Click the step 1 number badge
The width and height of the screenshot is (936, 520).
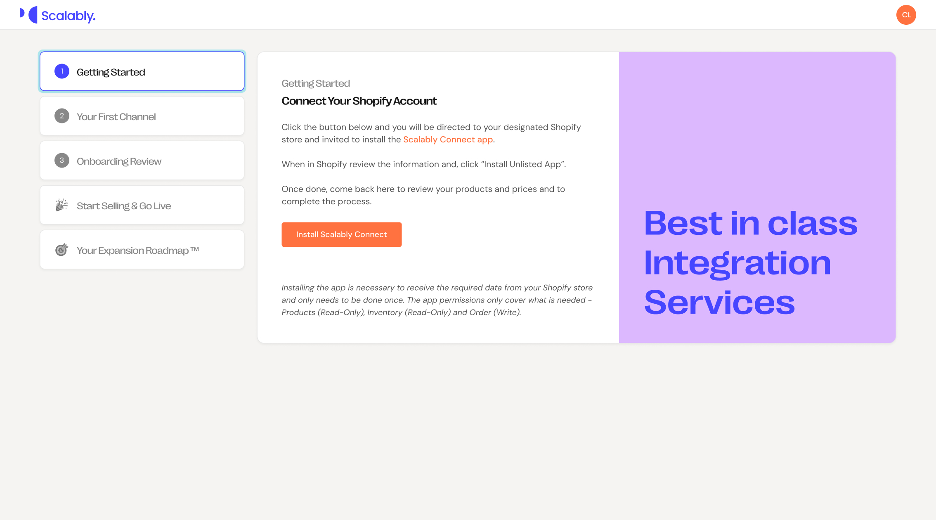62,71
